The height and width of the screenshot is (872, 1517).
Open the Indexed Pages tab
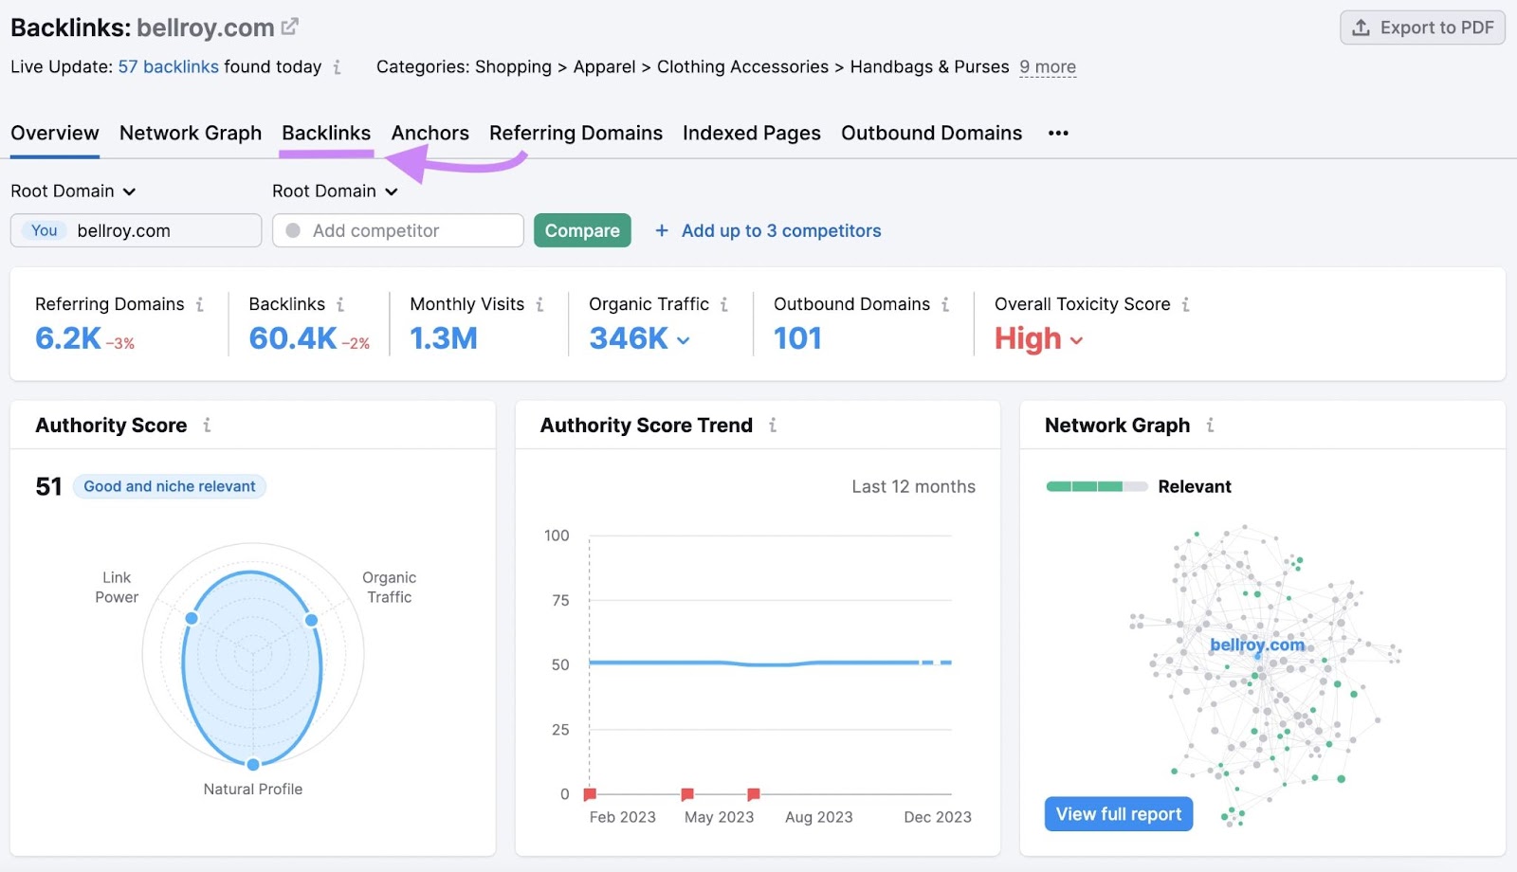[x=751, y=133]
